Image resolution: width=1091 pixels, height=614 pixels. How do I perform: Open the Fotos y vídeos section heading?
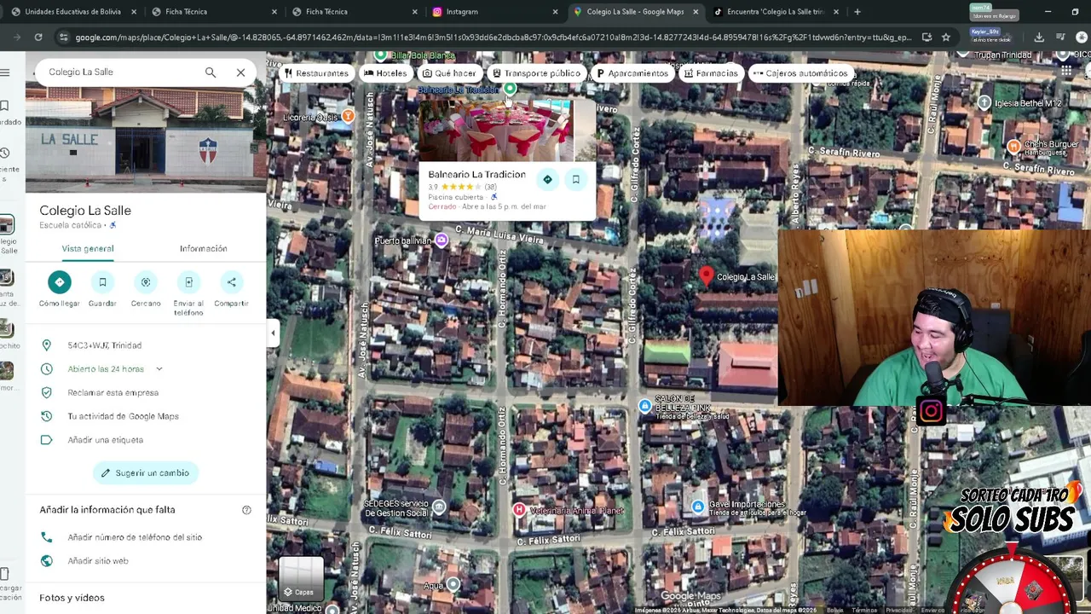click(x=72, y=598)
